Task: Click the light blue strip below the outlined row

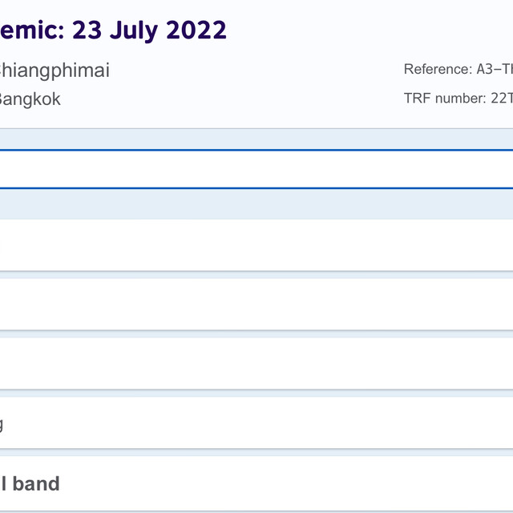Action: 256,204
